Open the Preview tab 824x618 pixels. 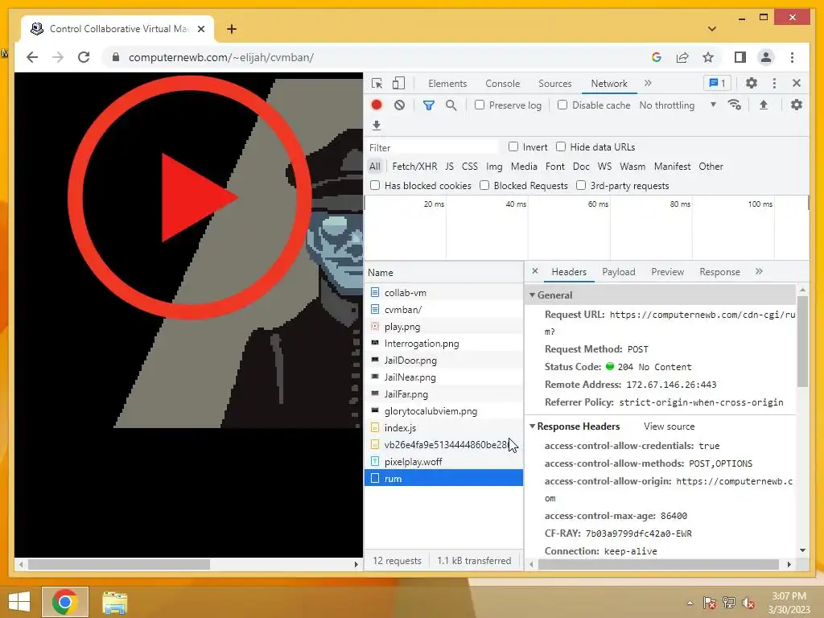pyautogui.click(x=667, y=272)
